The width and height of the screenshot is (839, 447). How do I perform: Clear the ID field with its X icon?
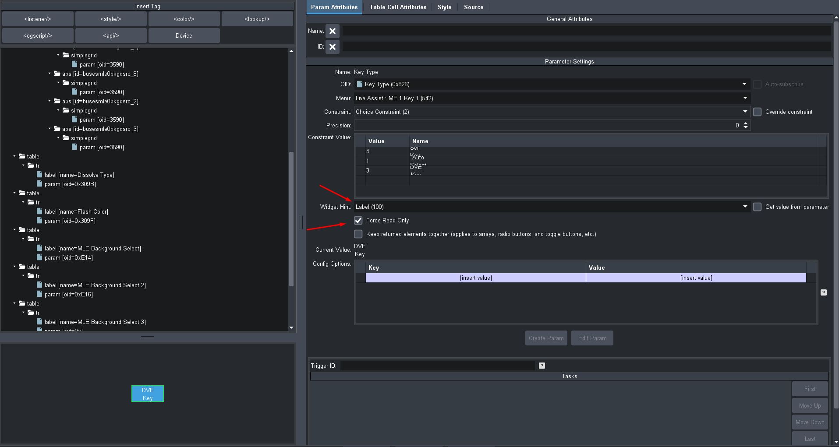pos(333,47)
